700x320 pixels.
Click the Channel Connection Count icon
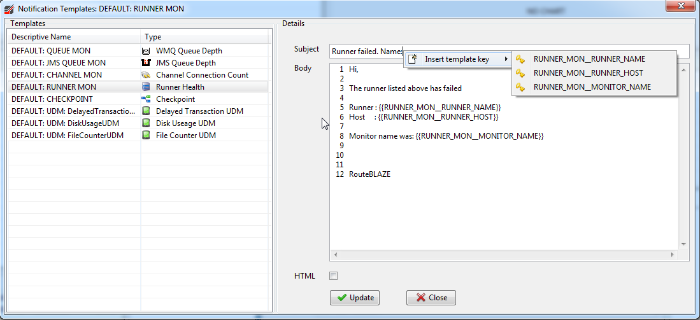(146, 75)
